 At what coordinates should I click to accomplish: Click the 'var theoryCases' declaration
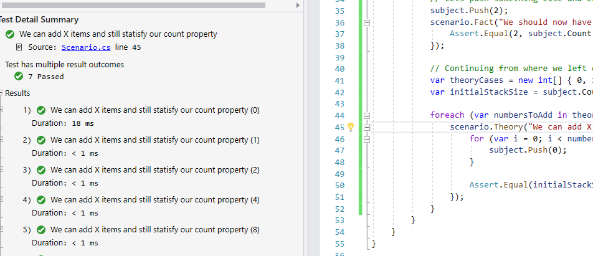click(x=467, y=80)
